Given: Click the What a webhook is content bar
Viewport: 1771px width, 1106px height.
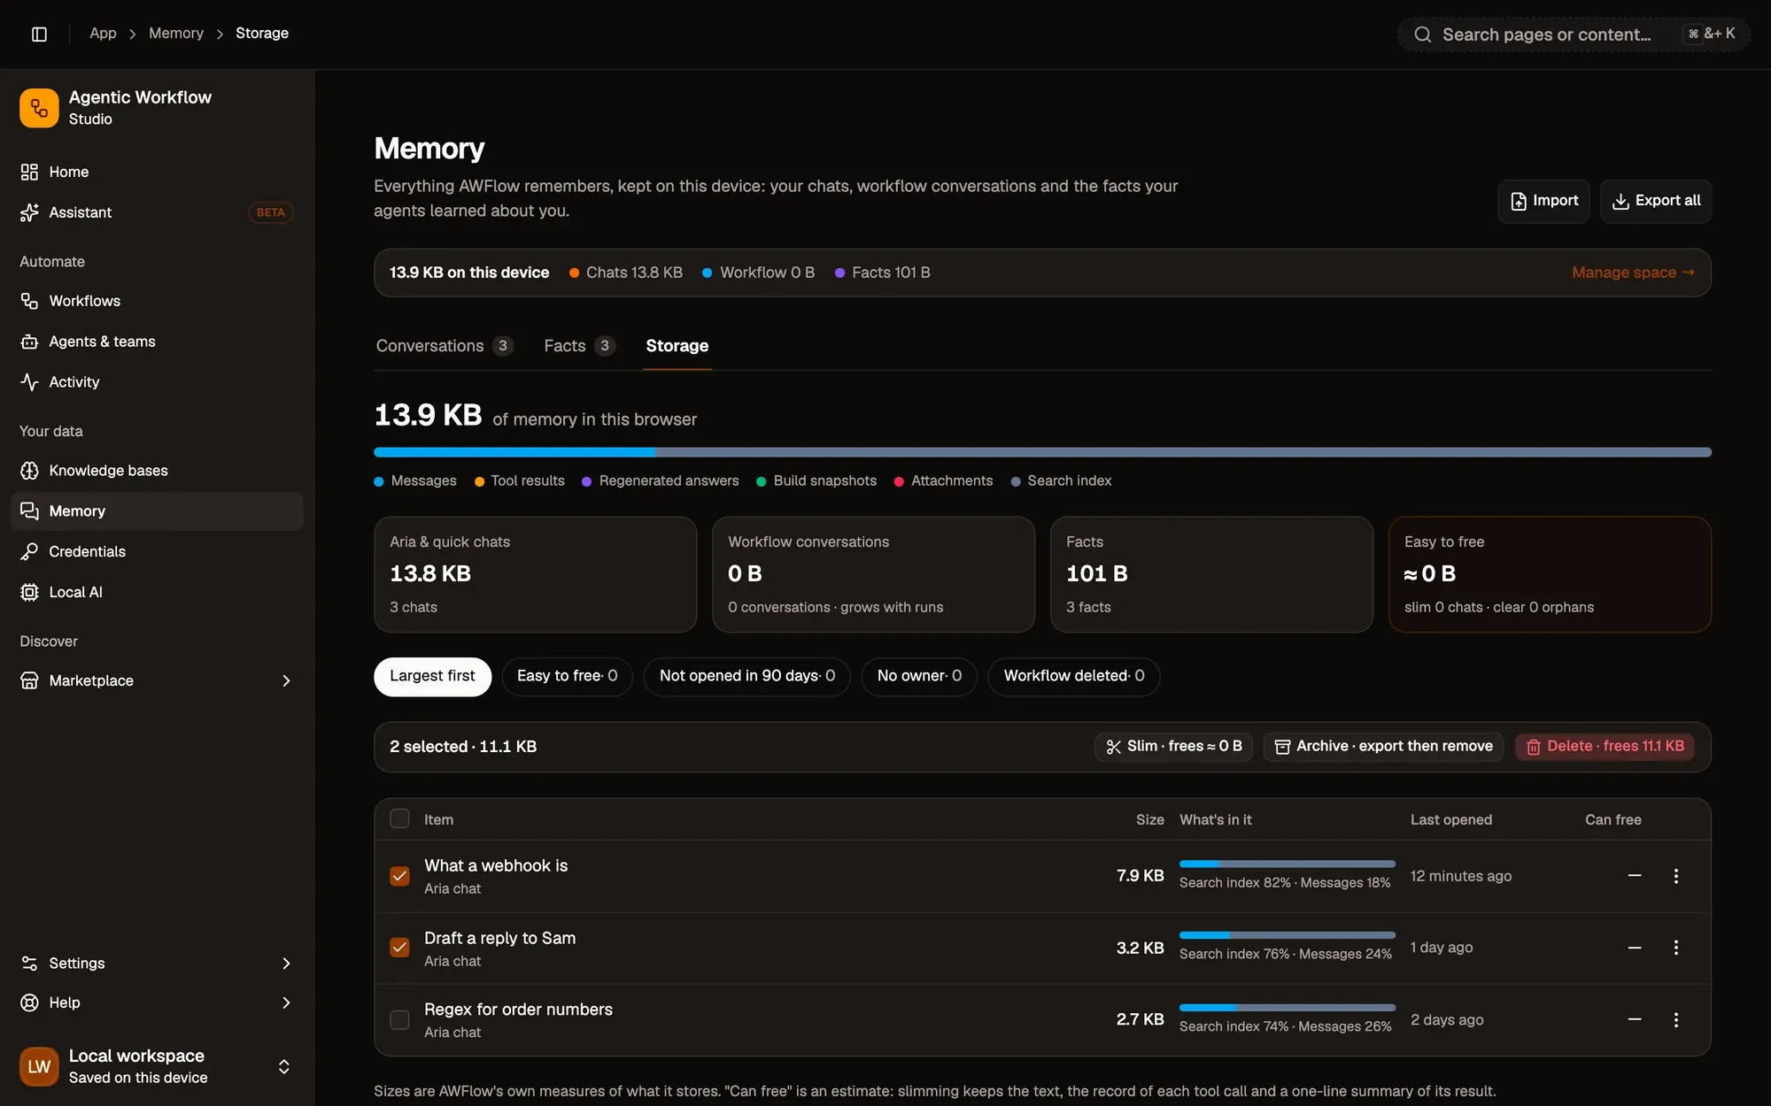Looking at the screenshot, I should (x=1287, y=864).
